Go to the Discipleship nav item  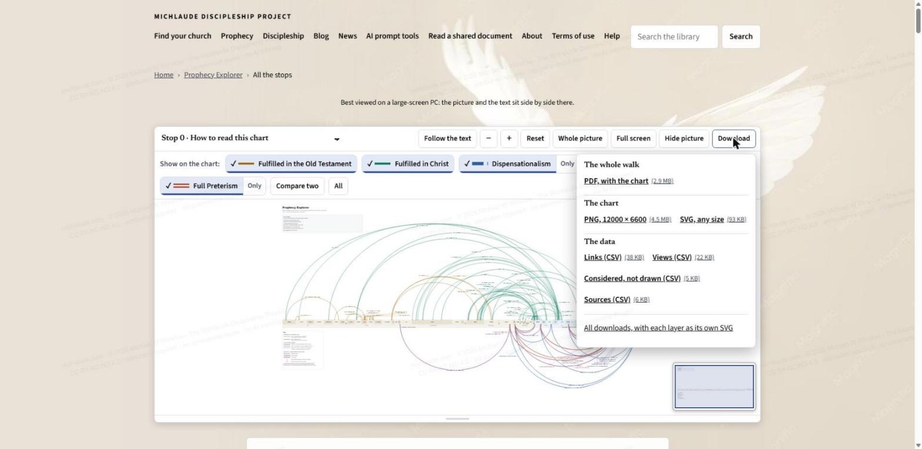click(283, 36)
